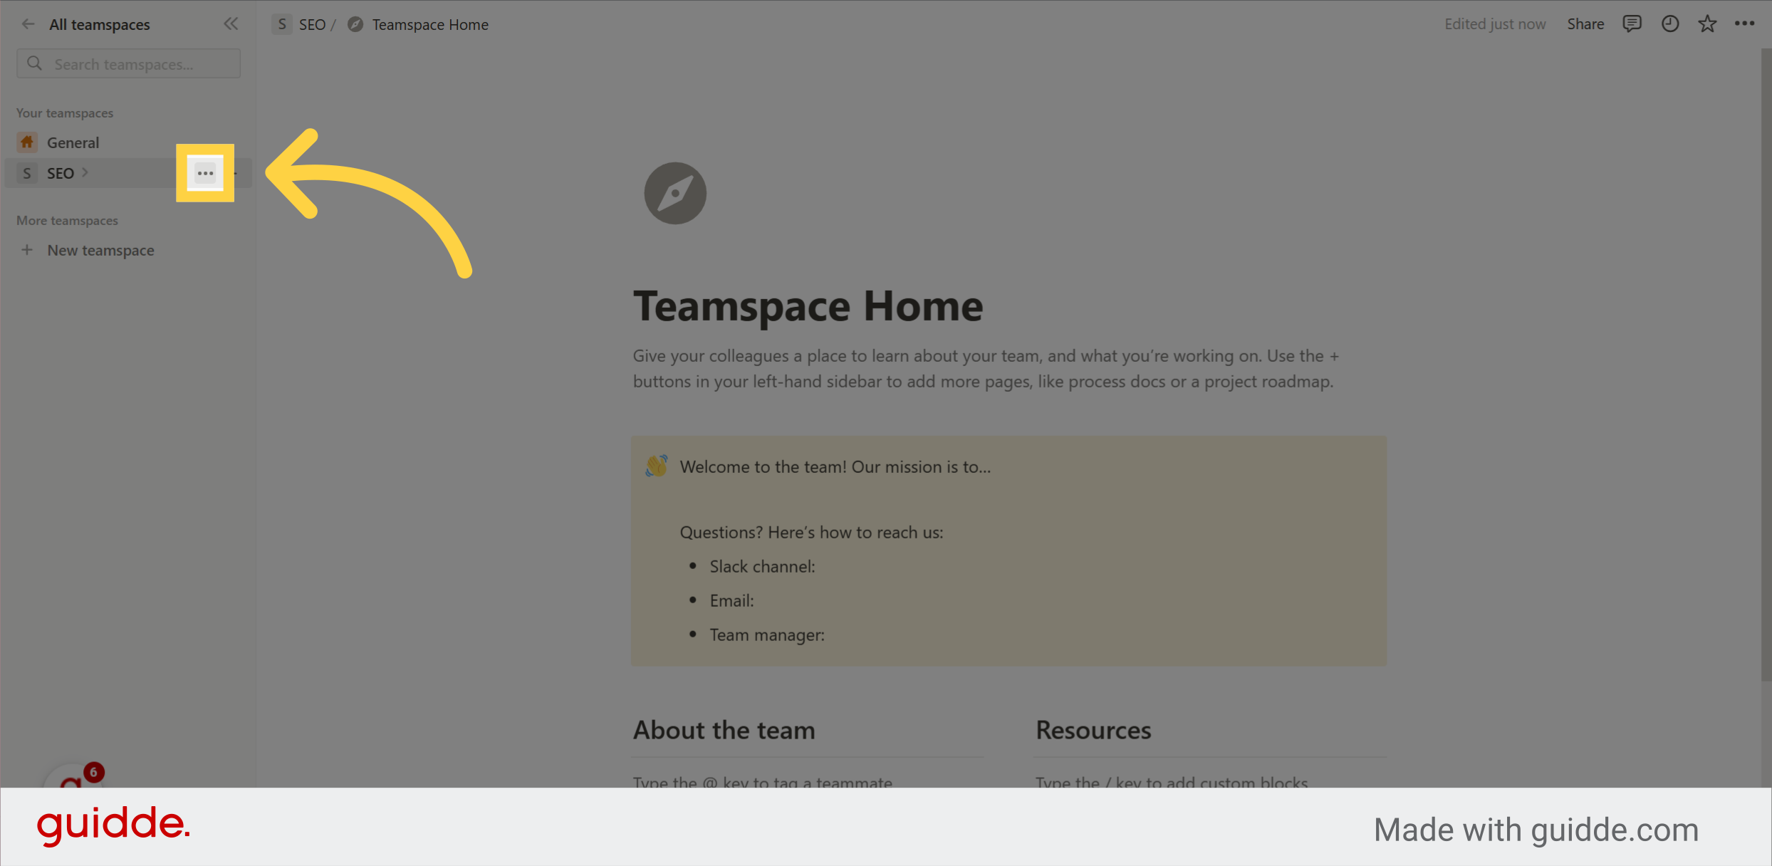This screenshot has width=1772, height=866.
Task: Focus the Search teamspaces field
Action: [x=128, y=64]
